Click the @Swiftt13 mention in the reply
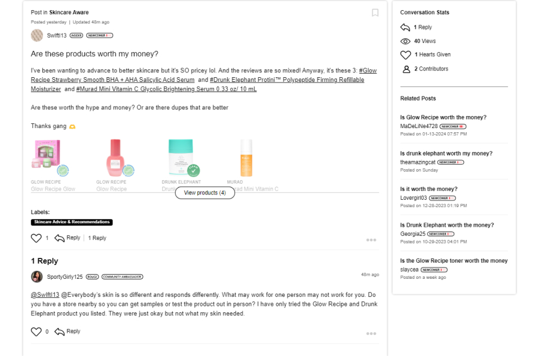538x356 pixels. pos(45,295)
